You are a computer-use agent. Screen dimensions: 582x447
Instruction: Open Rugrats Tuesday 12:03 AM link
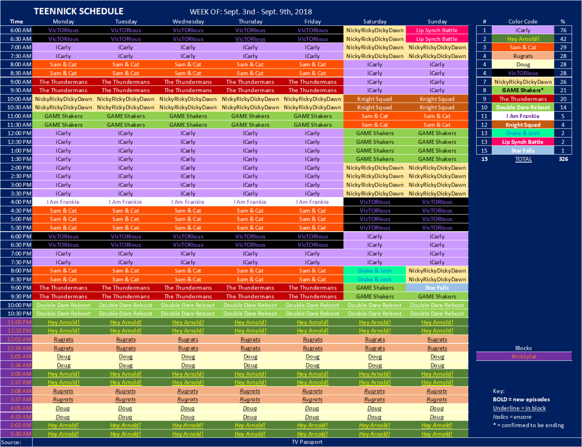[125, 339]
